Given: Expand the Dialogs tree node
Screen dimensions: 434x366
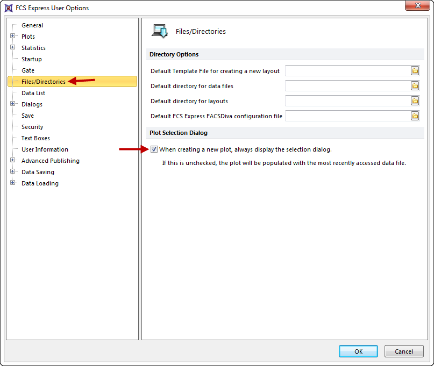Looking at the screenshot, I should click(13, 104).
